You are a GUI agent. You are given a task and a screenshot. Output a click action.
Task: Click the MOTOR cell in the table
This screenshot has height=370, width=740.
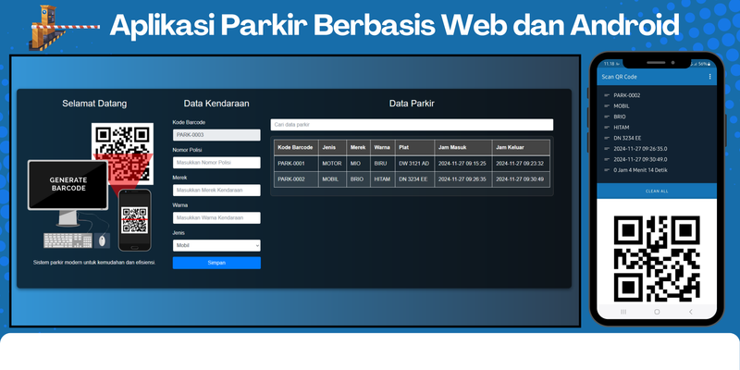pos(332,164)
